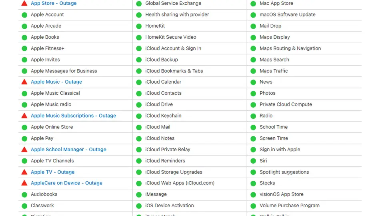Screen dimensions: 384x216
Task: Select the Apple TV Channels entry
Action: click(x=52, y=161)
